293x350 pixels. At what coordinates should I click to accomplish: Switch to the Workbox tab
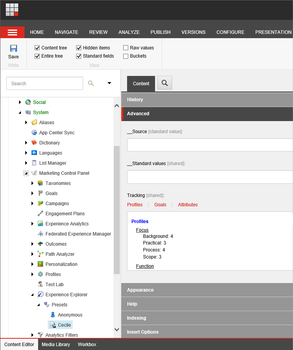coord(87,345)
